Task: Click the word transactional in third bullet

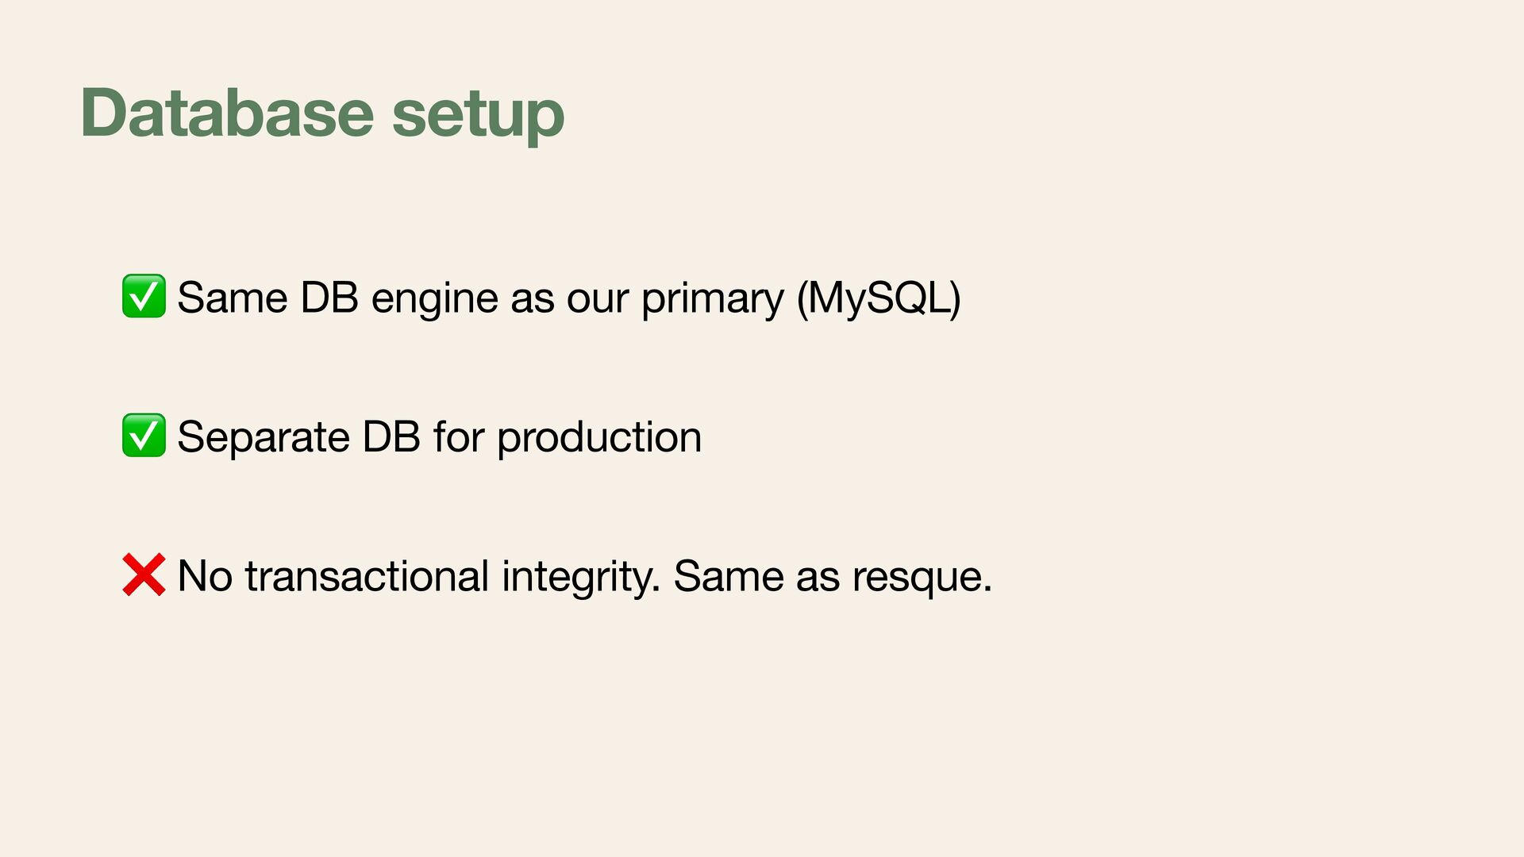Action: 367,576
